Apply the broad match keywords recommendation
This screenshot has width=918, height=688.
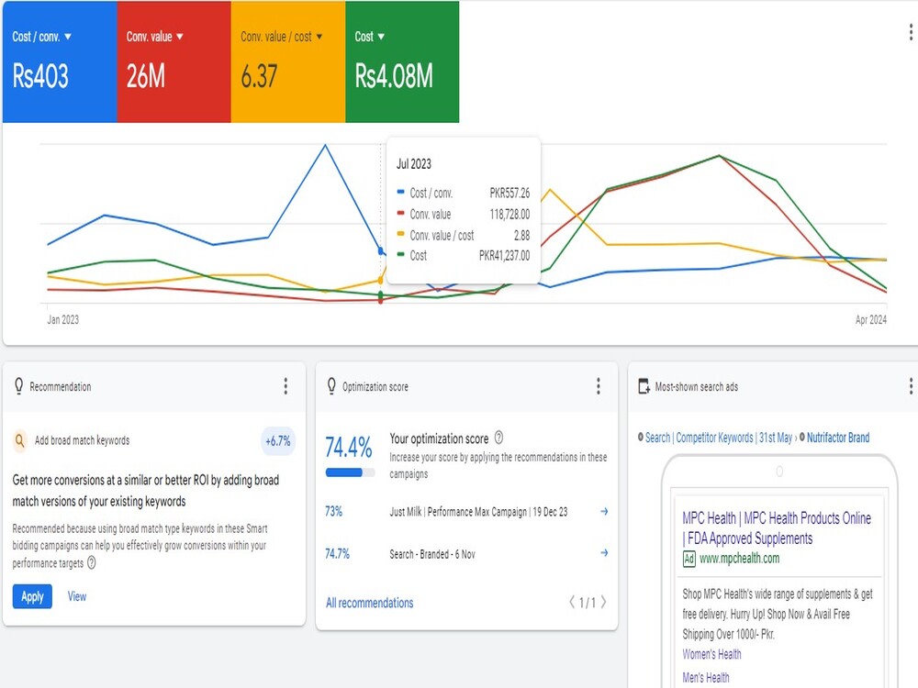[x=32, y=596]
